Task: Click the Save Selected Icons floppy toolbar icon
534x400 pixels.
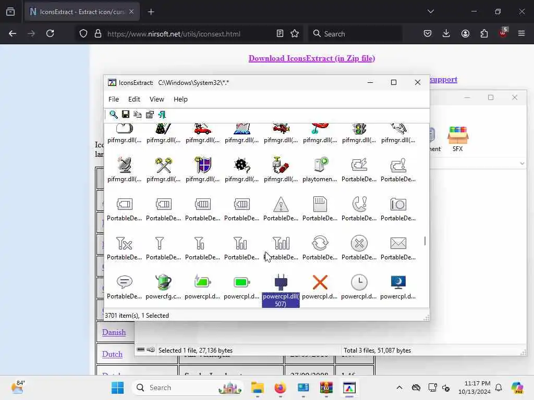Action: (x=126, y=114)
